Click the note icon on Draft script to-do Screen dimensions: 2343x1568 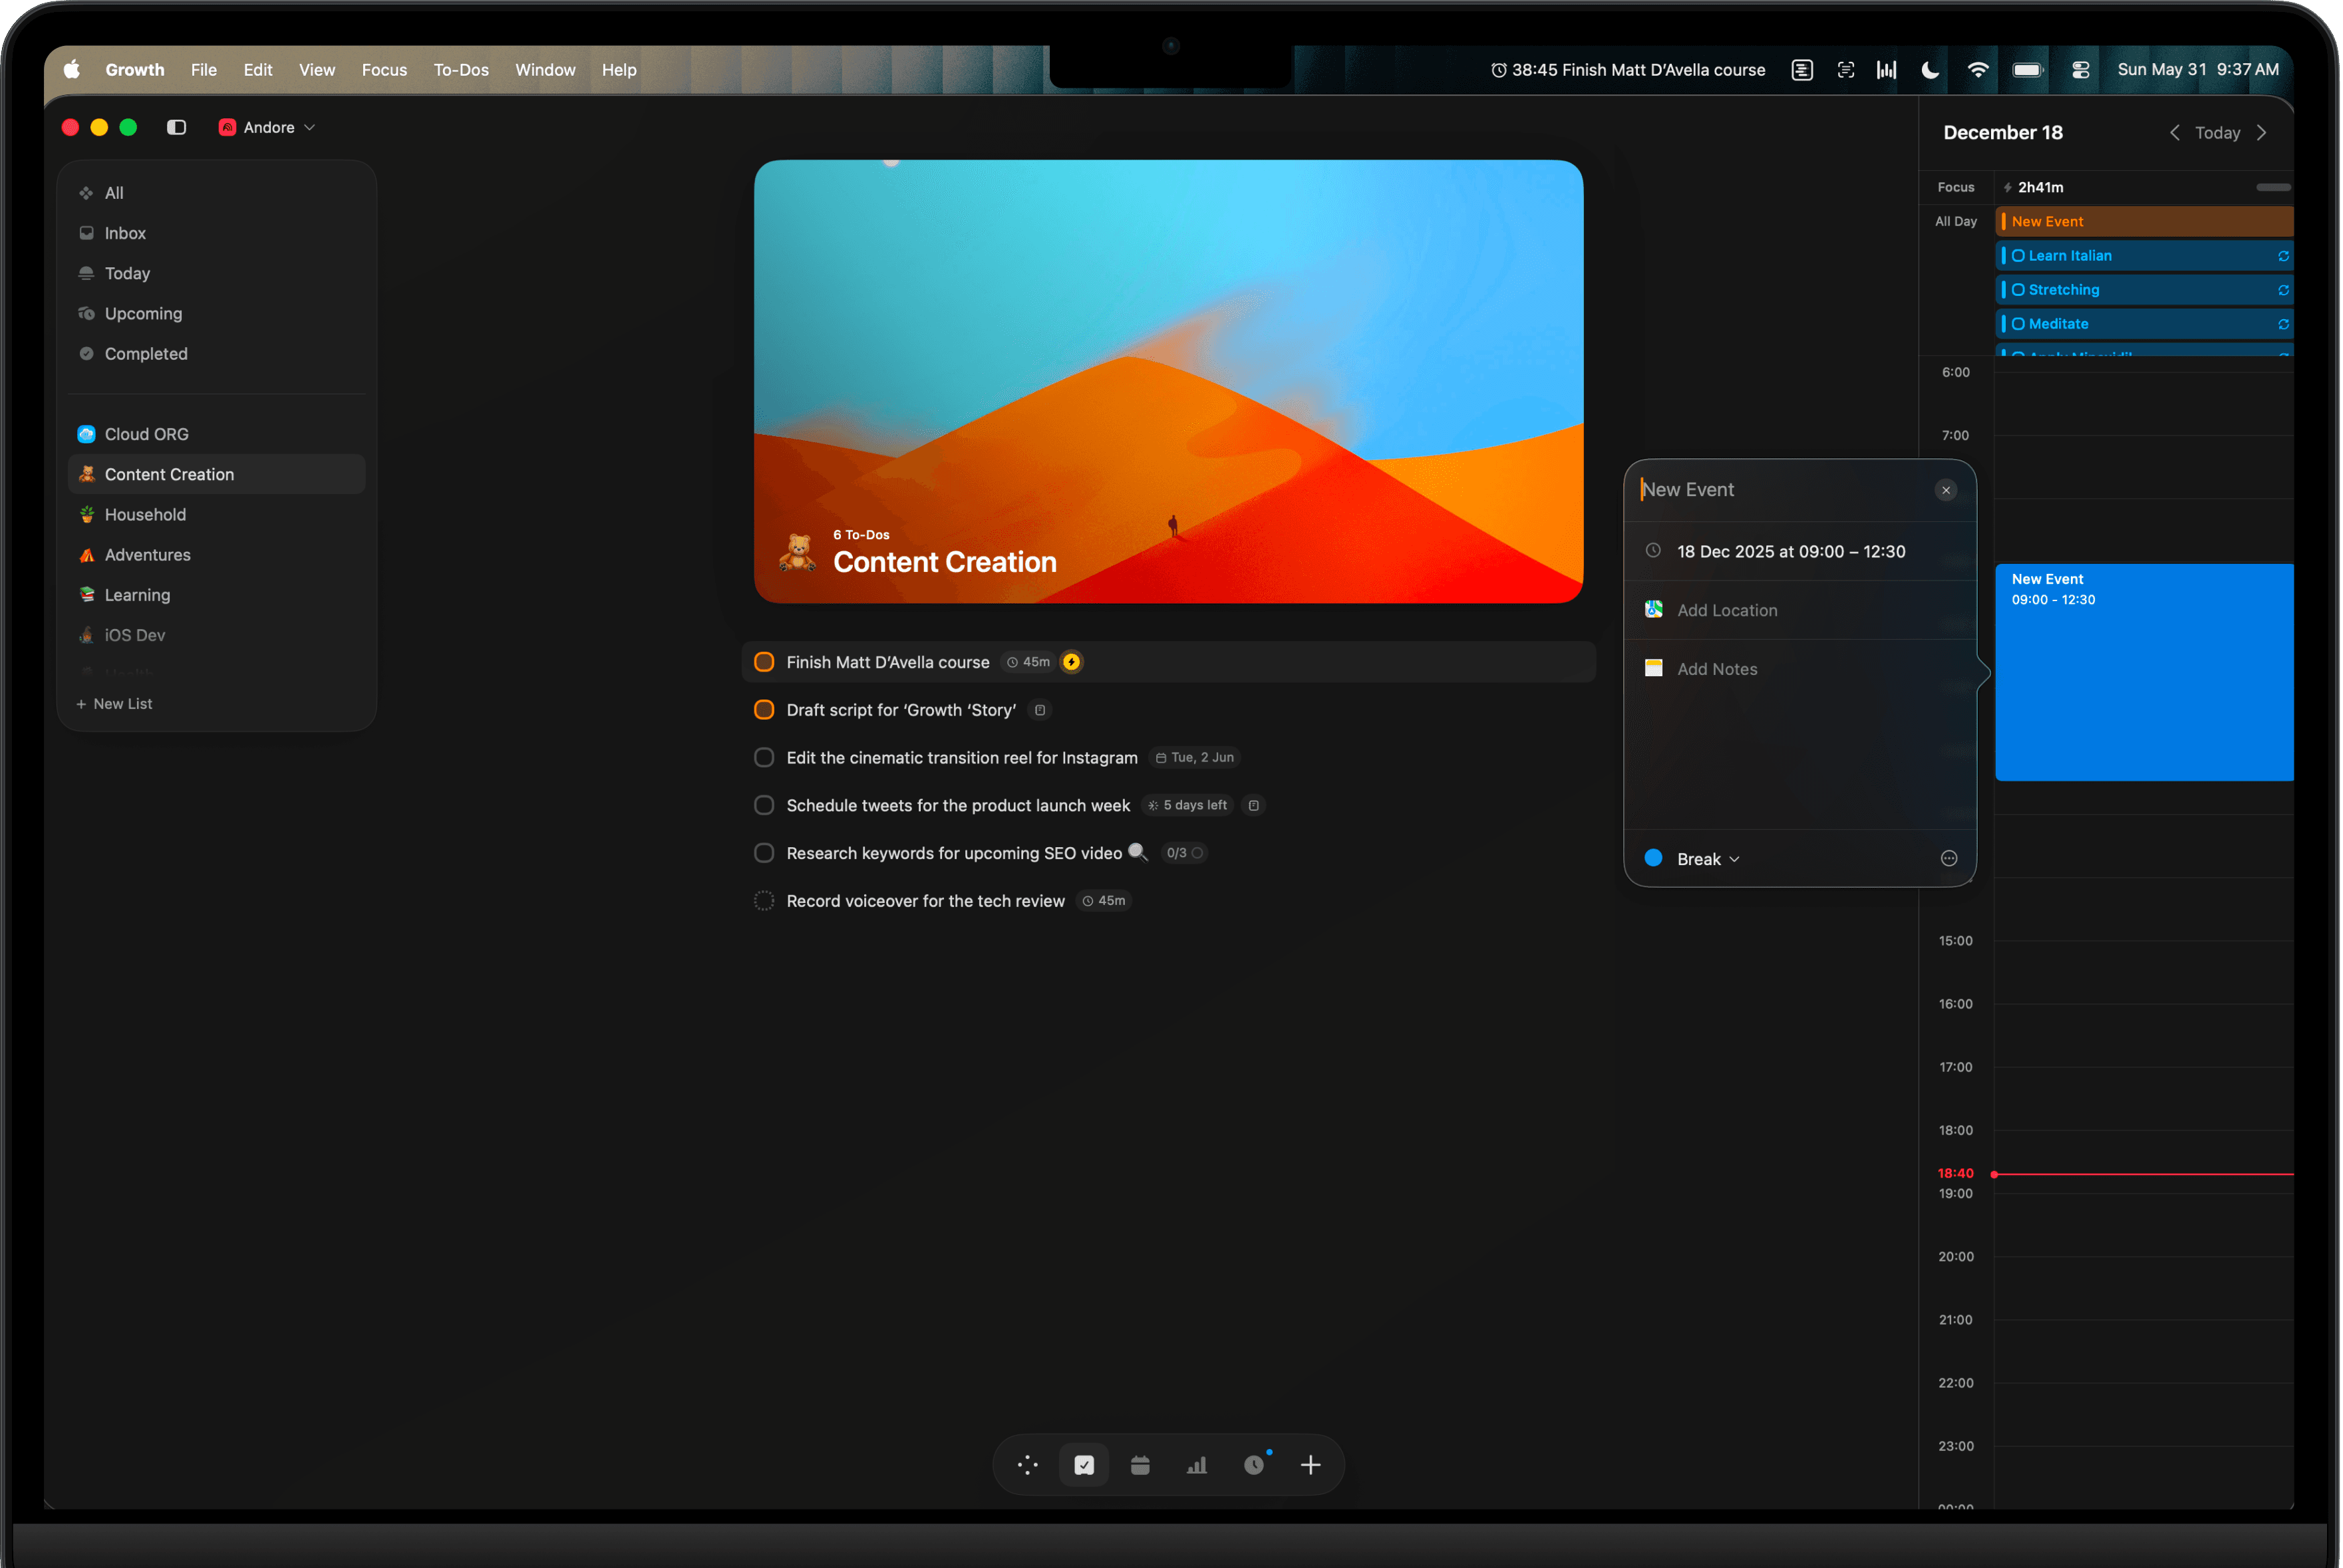pyautogui.click(x=1039, y=710)
